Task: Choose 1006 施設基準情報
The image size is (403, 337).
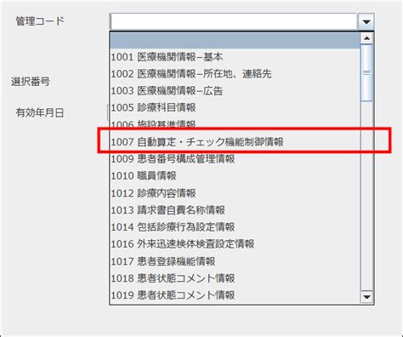Action: tap(235, 125)
